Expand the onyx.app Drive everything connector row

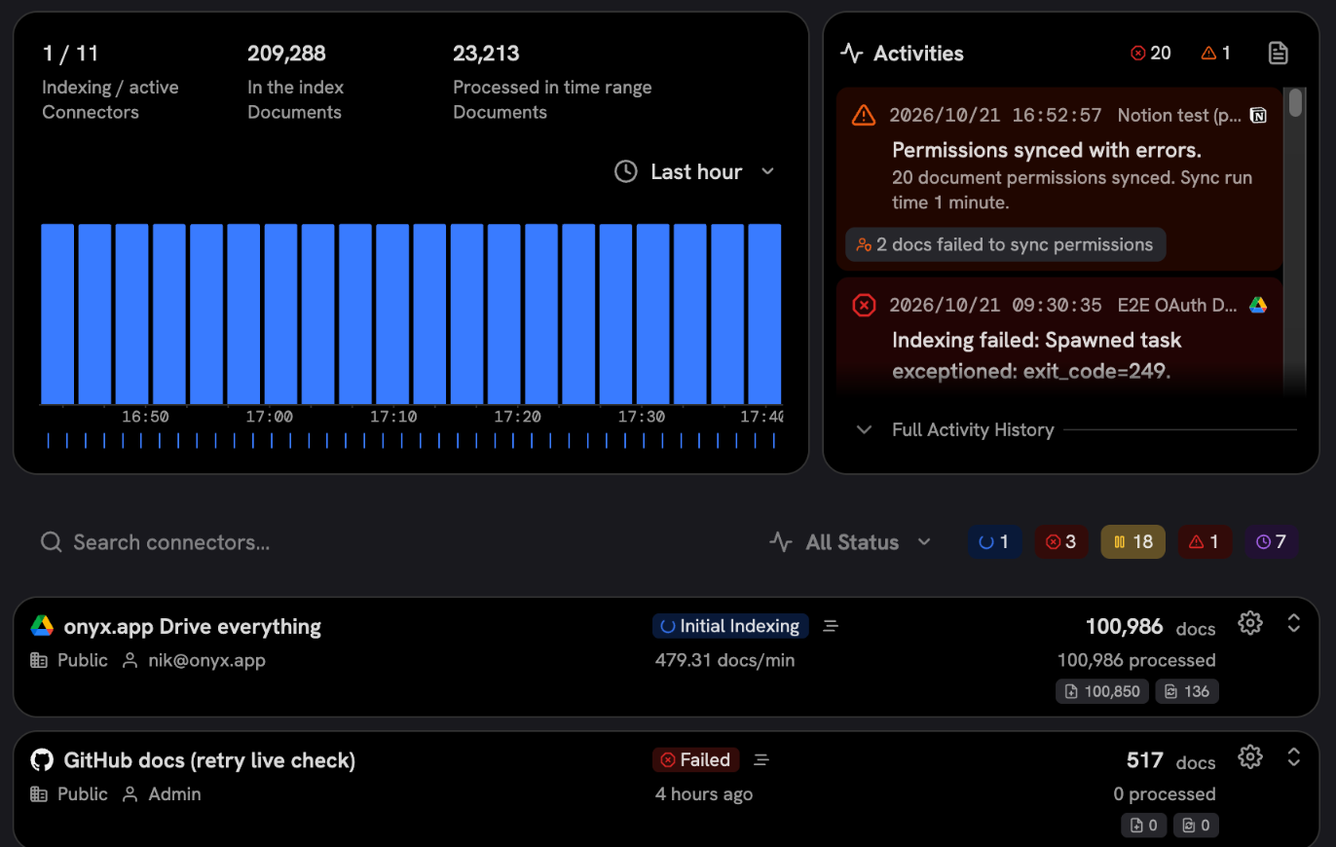point(1294,623)
